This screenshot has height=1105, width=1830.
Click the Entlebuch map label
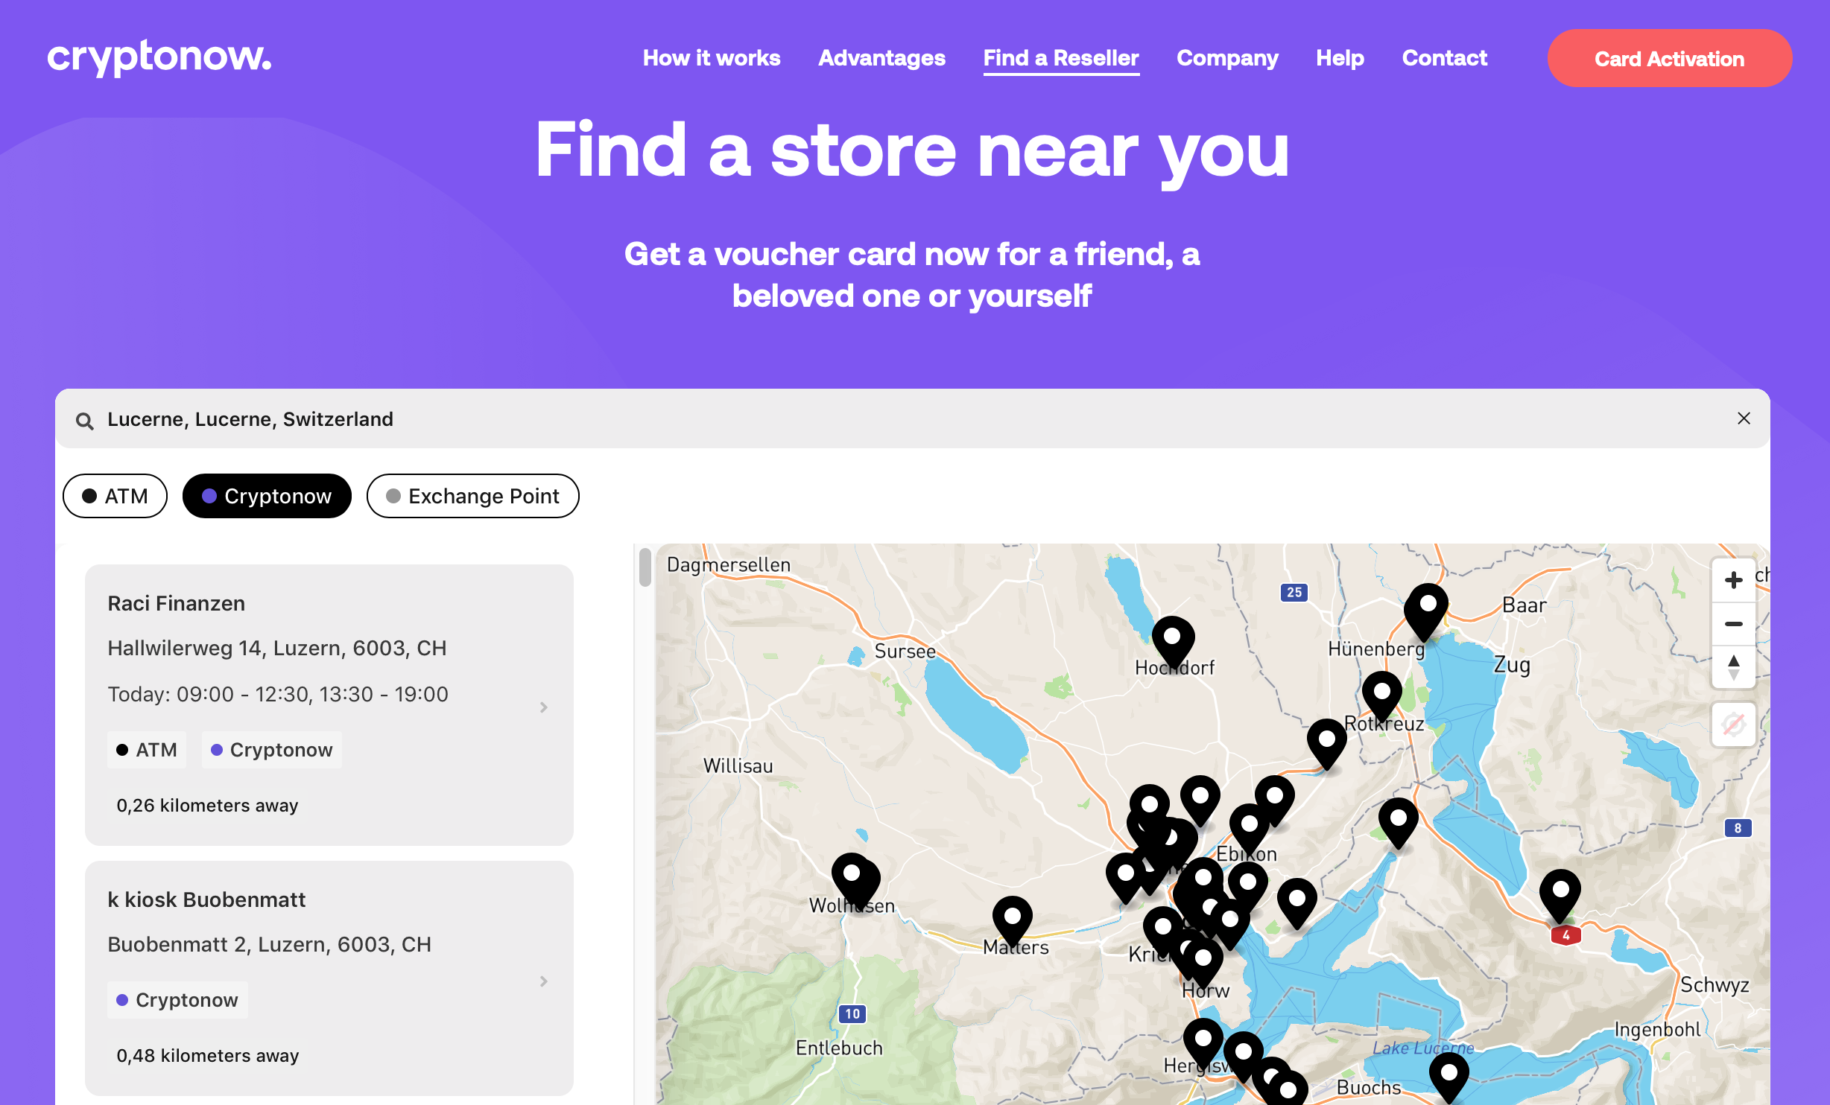(839, 1048)
